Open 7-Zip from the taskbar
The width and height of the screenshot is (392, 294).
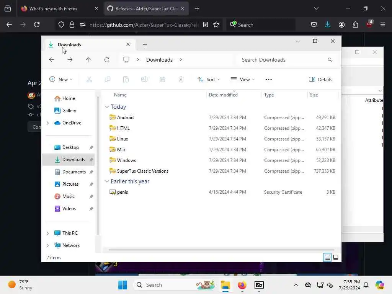(259, 285)
